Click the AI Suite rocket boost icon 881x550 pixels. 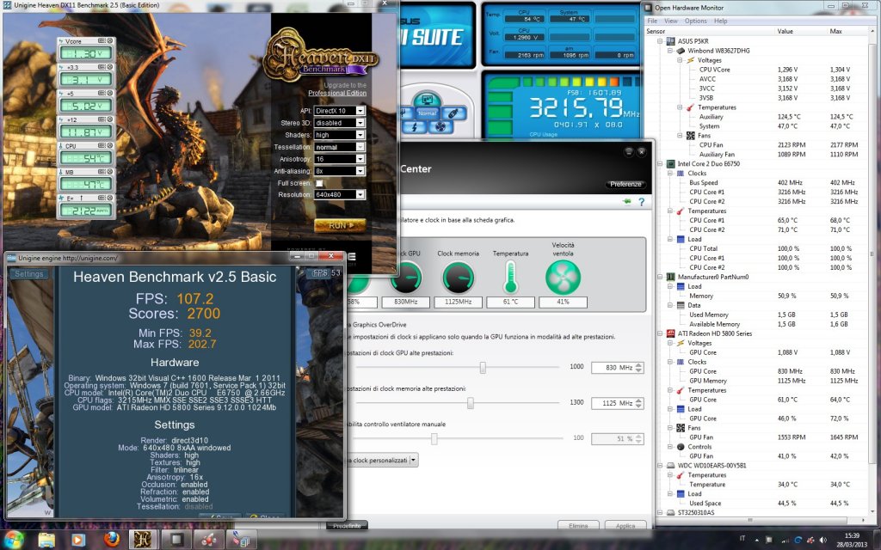453,113
